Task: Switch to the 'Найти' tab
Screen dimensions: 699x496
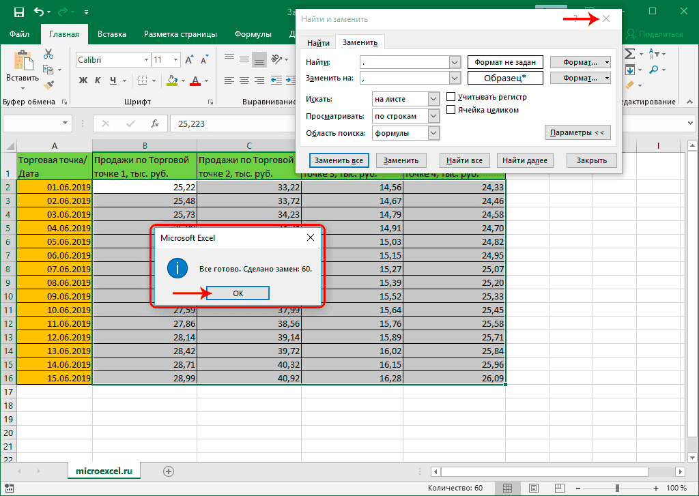Action: pyautogui.click(x=318, y=43)
